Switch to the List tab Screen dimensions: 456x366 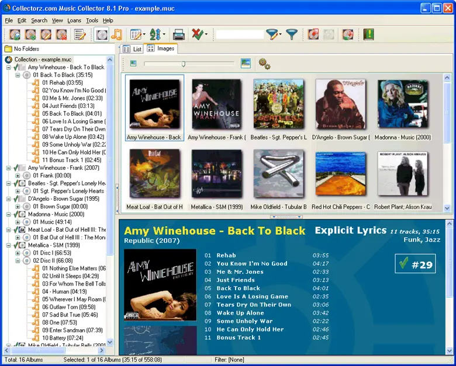tap(133, 49)
